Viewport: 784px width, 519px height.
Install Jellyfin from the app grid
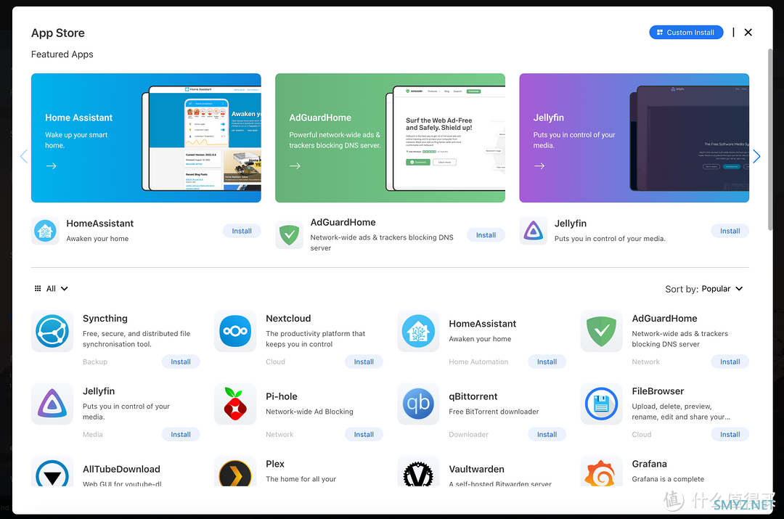[181, 435]
